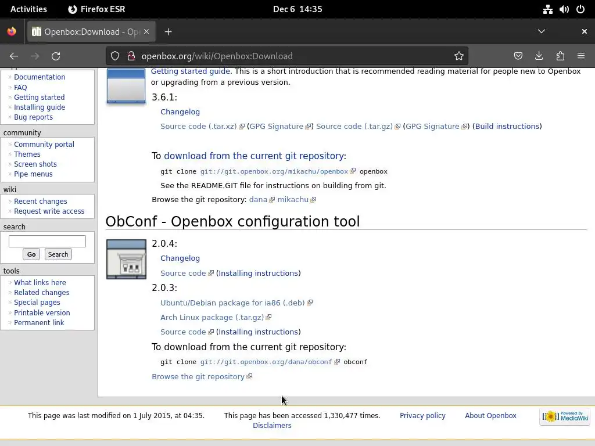This screenshot has width=595, height=446.
Task: Open the Permanent link
Action: point(39,323)
